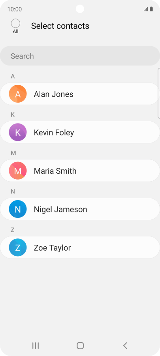Pick the Nigel Jameson contact name
Image resolution: width=160 pixels, height=356 pixels.
click(60, 209)
